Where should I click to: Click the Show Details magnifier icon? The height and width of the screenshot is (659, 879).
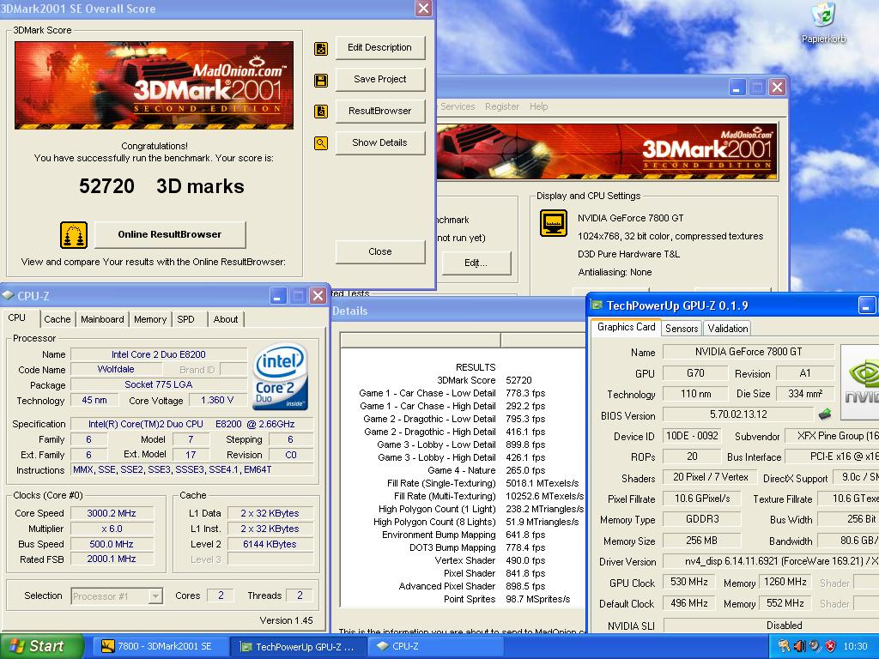tap(321, 143)
